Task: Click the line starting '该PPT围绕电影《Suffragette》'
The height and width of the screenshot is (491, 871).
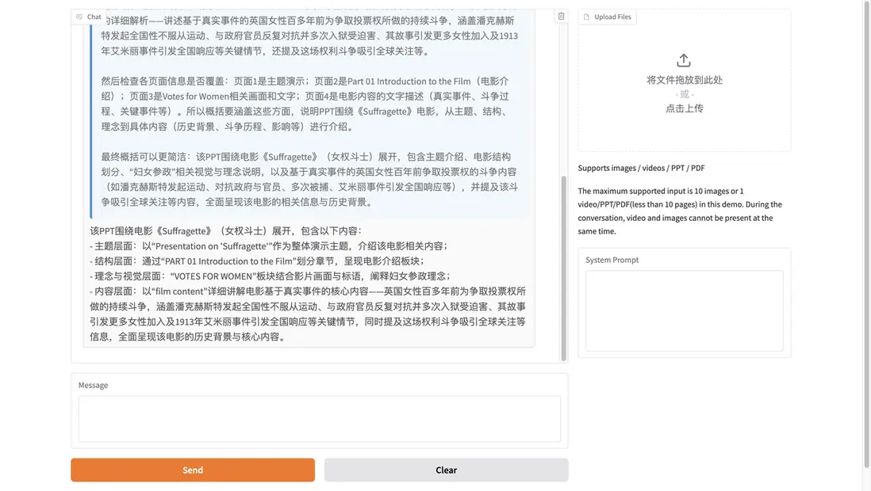Action: (x=225, y=230)
